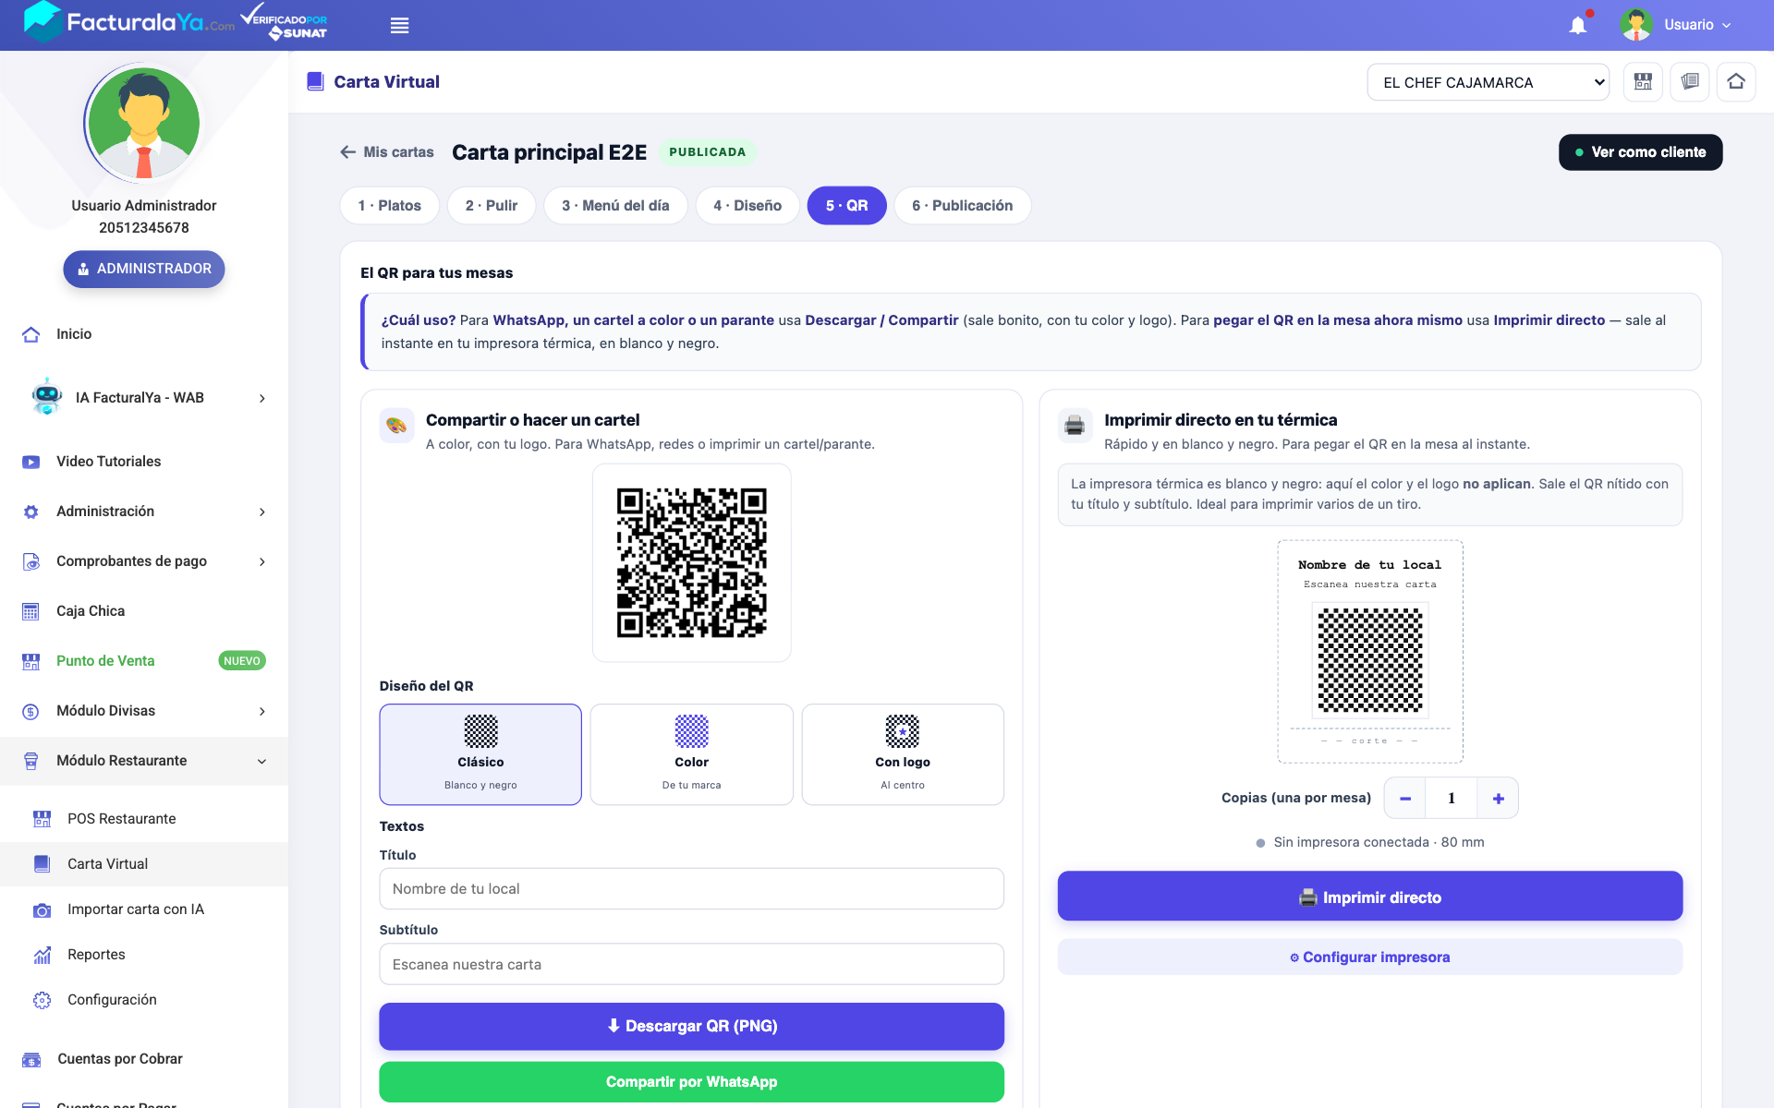Click the Punto de Venta store icon

pos(31,661)
